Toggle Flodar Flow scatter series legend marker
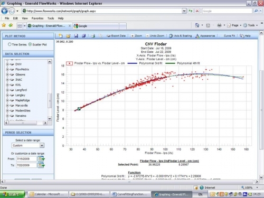The height and width of the screenshot is (198, 264). tap(69, 63)
